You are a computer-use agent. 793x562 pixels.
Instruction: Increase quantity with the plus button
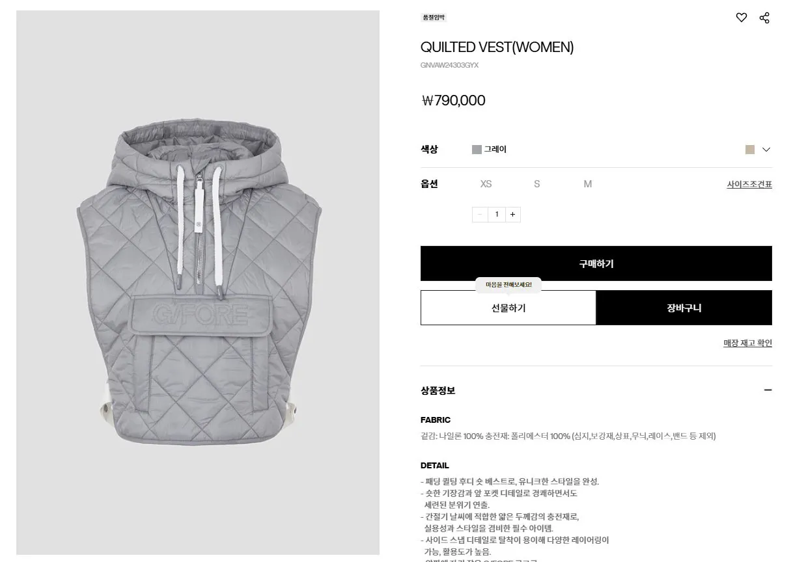(512, 214)
